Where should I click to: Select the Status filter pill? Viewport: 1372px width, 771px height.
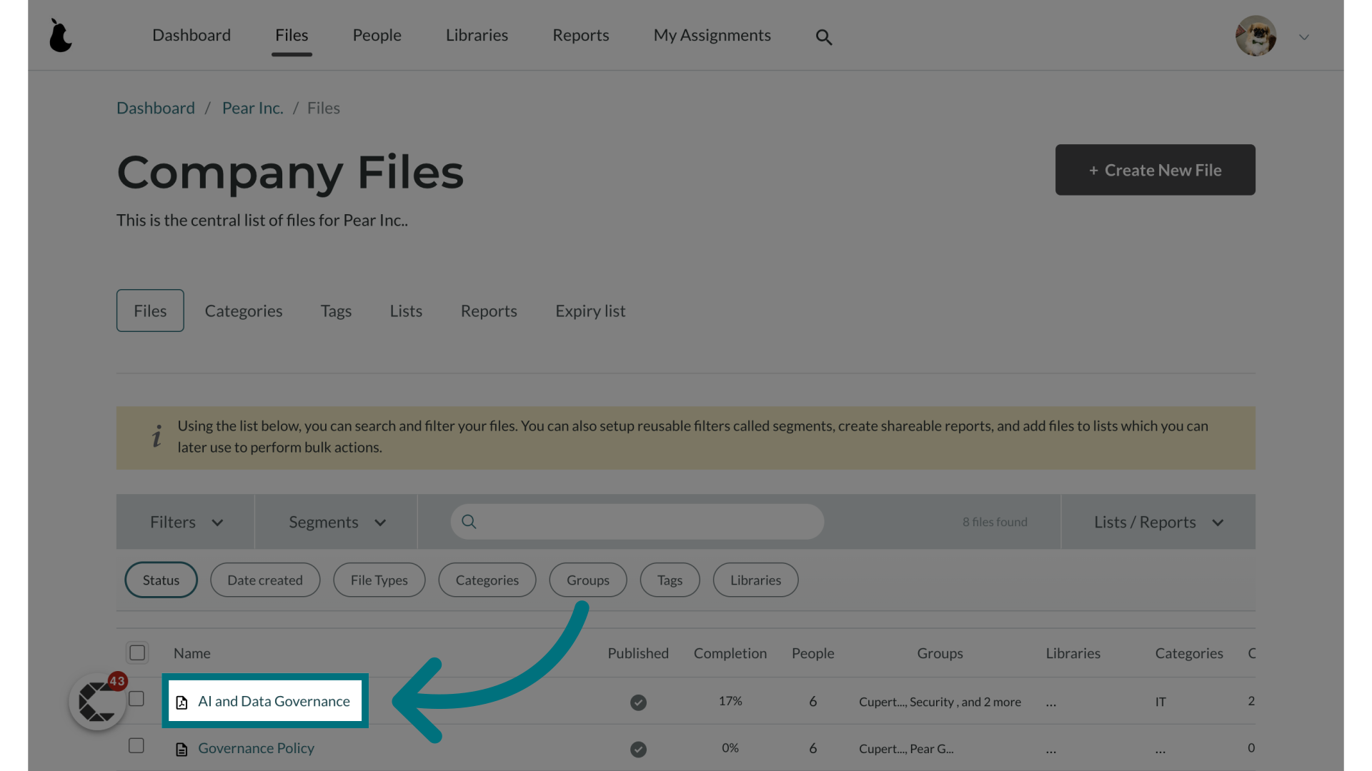pos(160,579)
